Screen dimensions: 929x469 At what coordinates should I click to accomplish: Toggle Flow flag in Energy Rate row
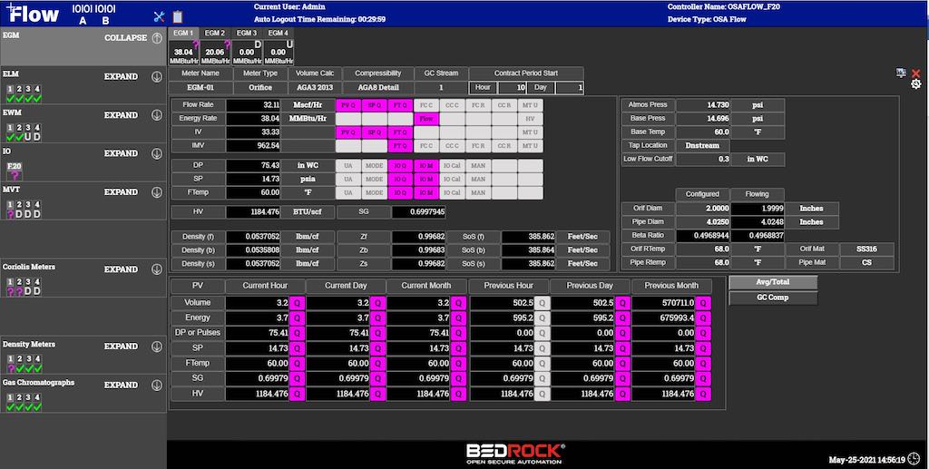[426, 119]
